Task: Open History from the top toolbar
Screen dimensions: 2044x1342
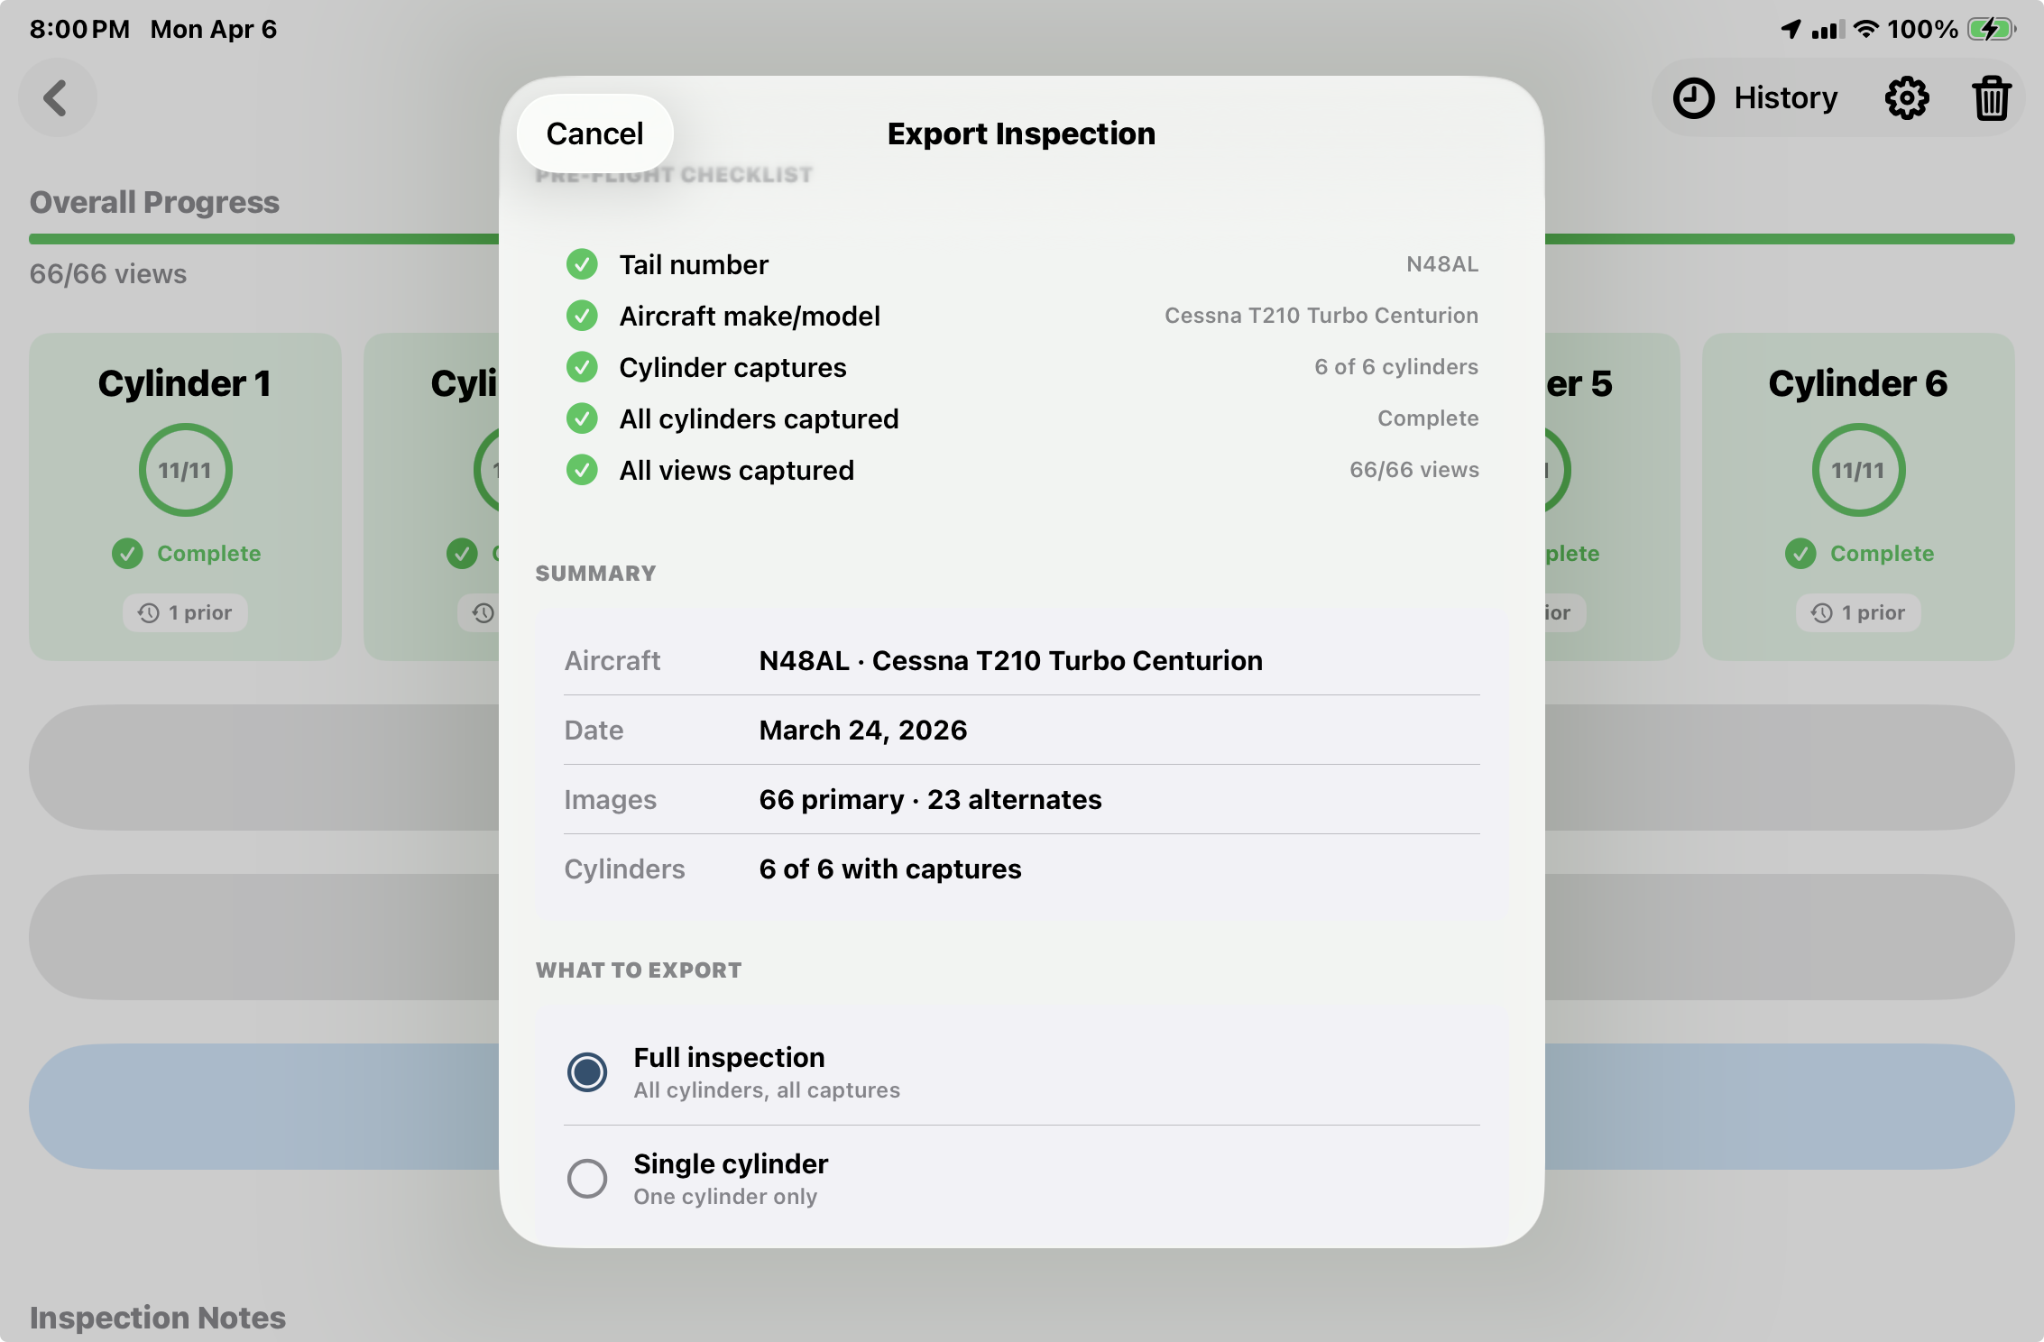Action: pos(1754,97)
